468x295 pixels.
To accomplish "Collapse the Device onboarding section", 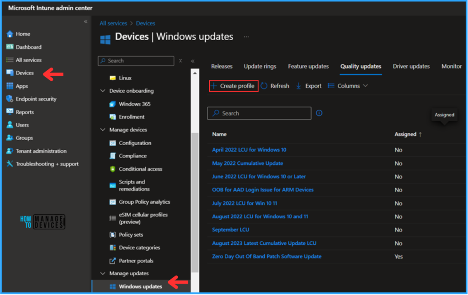I will click(103, 91).
